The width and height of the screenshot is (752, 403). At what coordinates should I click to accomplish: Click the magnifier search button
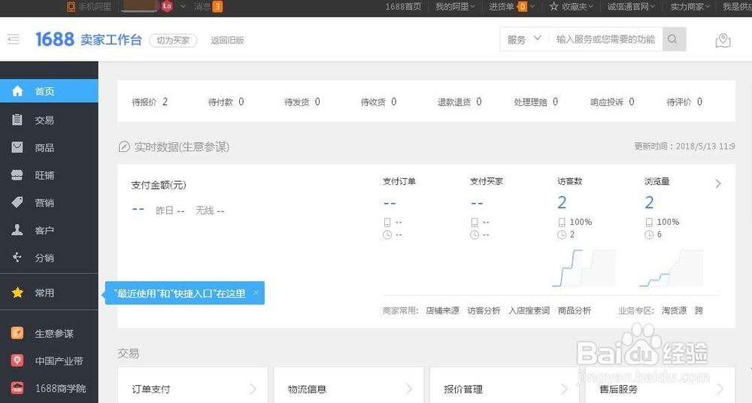click(x=674, y=39)
